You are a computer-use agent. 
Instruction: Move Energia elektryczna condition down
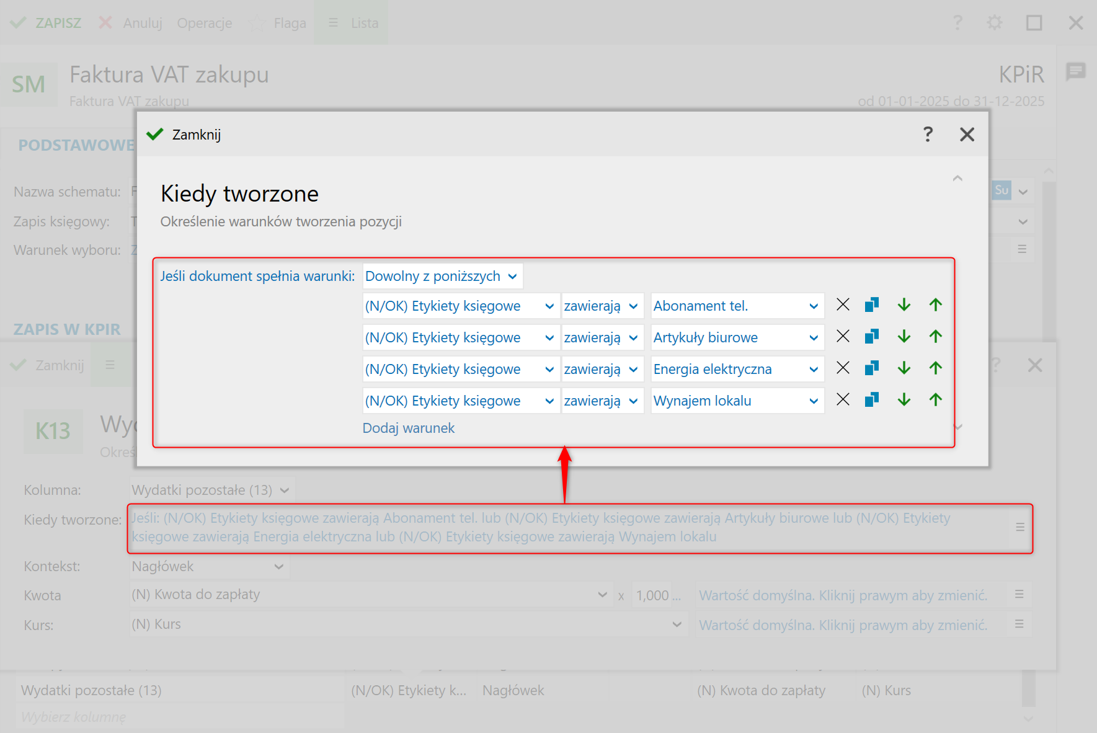click(904, 368)
